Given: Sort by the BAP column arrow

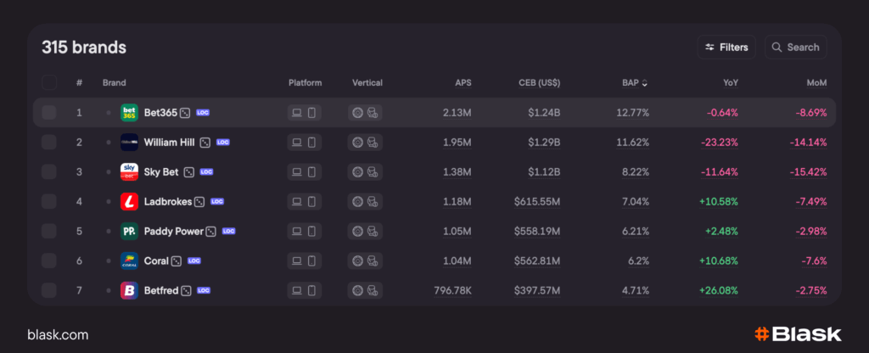Looking at the screenshot, I should tap(644, 83).
